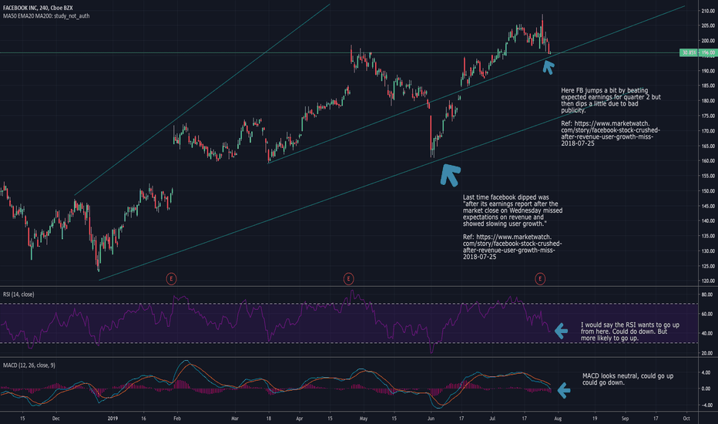The height and width of the screenshot is (424, 718).
Task: Select the FACEBOOK INC, 240, Cboe BZX title
Action: pos(38,8)
